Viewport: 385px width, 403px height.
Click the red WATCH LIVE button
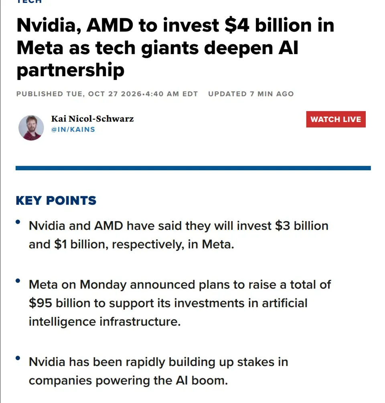[336, 119]
